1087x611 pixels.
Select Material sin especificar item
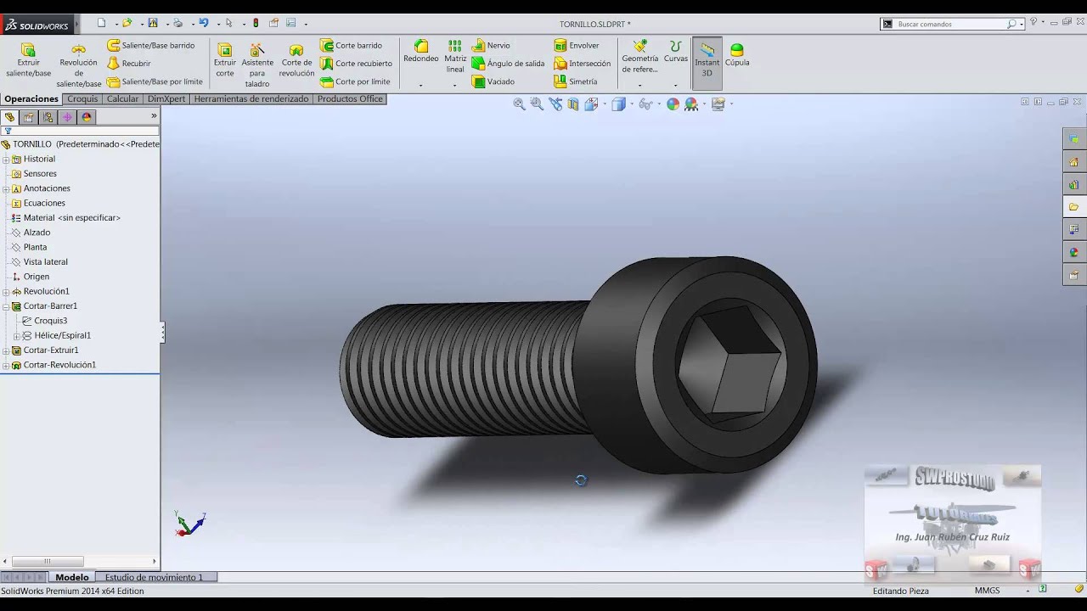click(x=65, y=218)
